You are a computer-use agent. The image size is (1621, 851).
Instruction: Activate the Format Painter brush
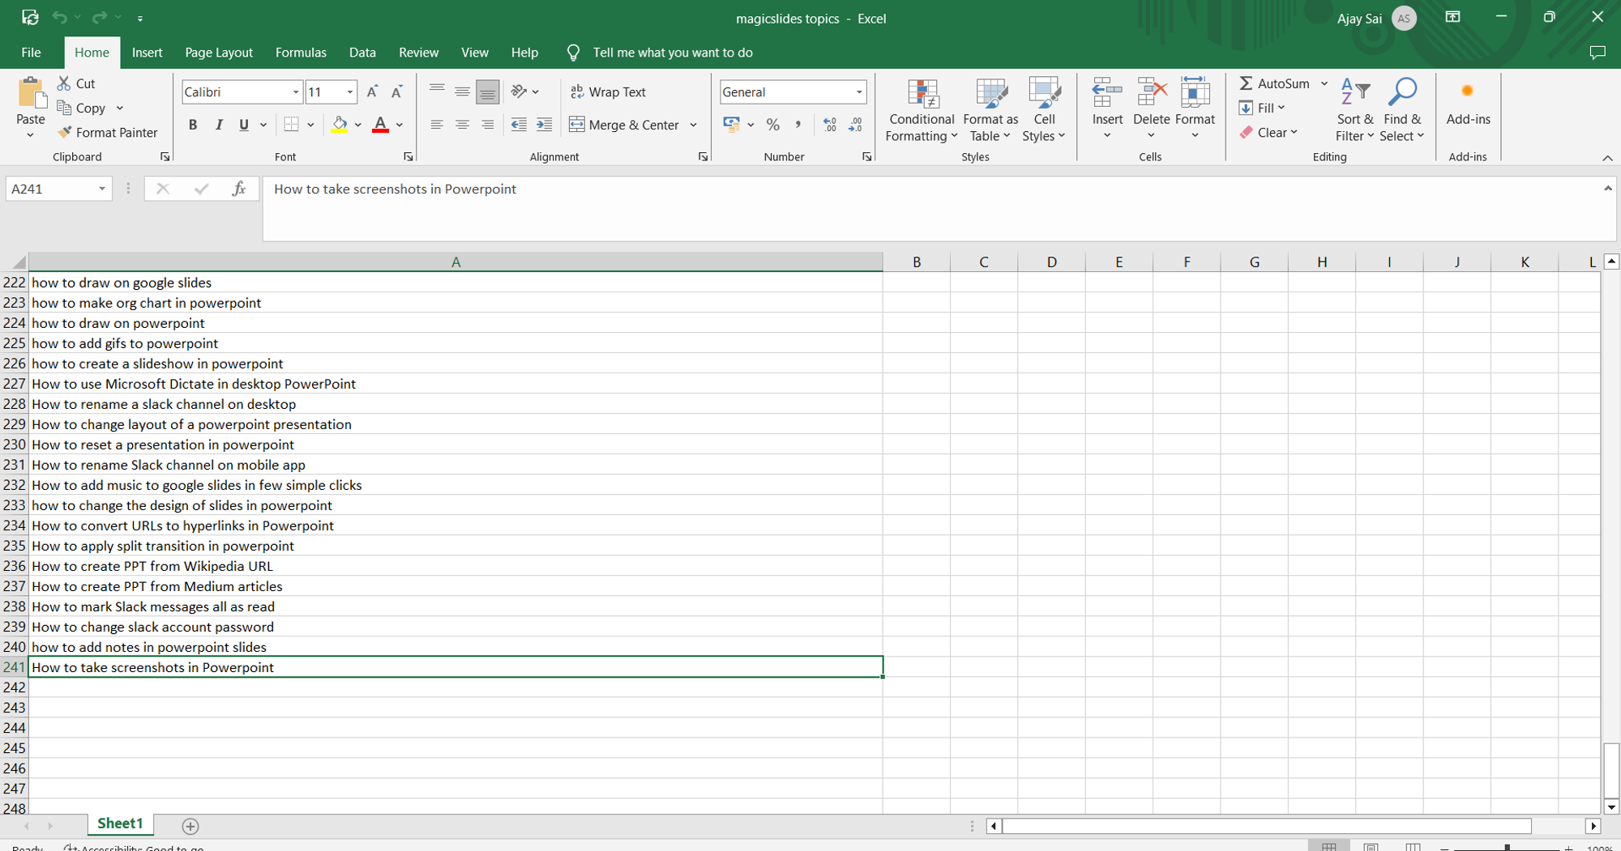click(x=65, y=132)
